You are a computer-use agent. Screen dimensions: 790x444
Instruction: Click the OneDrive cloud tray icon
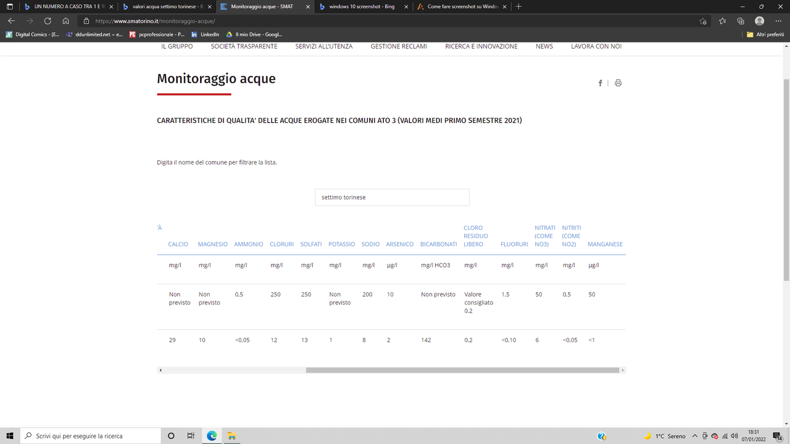(x=715, y=436)
